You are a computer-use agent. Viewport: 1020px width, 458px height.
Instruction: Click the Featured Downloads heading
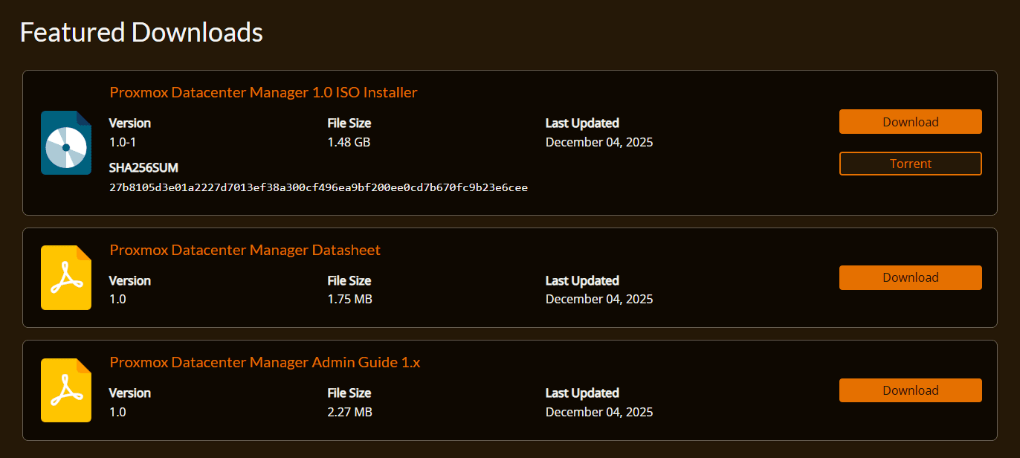click(x=141, y=32)
